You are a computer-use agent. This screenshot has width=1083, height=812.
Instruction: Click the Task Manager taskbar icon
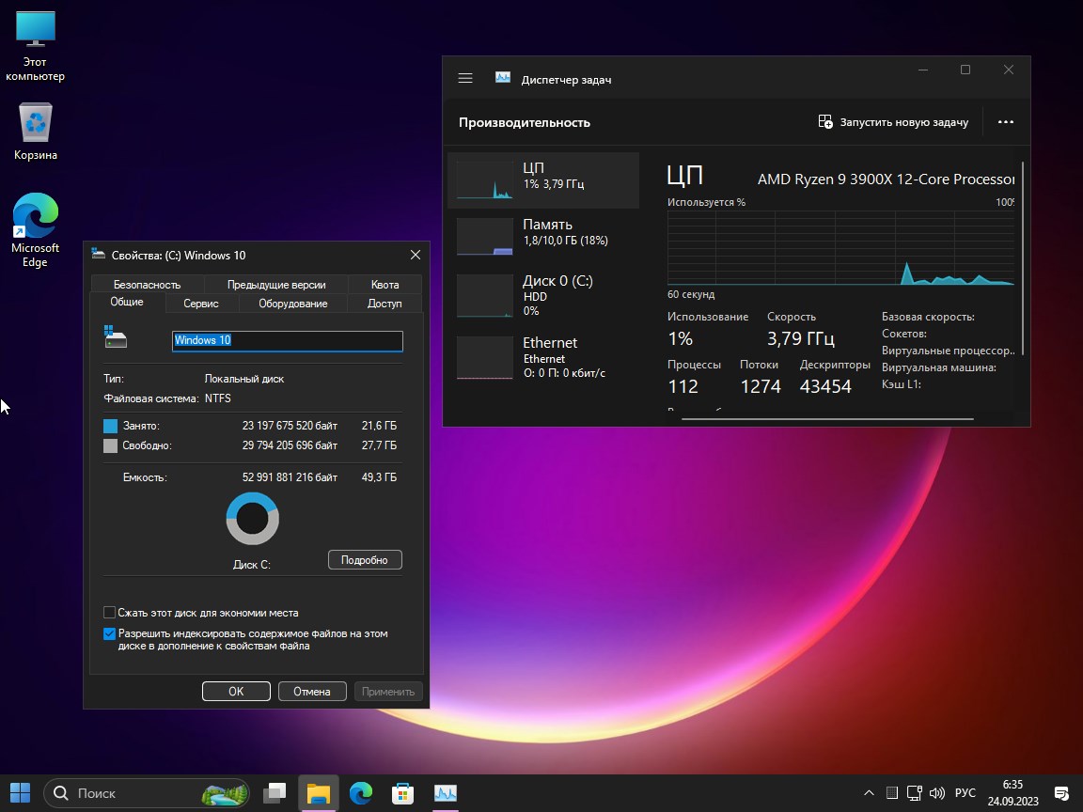point(445,793)
